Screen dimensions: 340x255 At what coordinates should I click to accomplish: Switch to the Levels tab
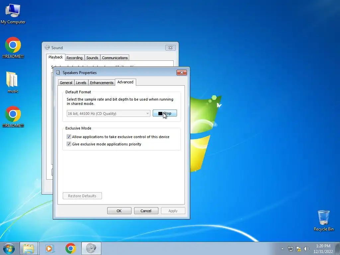pyautogui.click(x=81, y=83)
